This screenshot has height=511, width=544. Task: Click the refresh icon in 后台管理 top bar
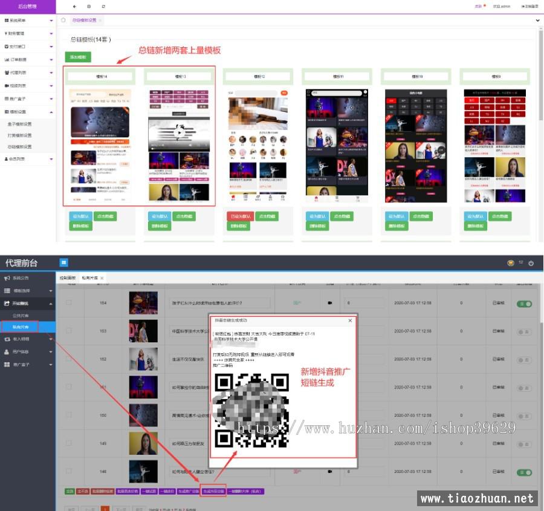103,6
